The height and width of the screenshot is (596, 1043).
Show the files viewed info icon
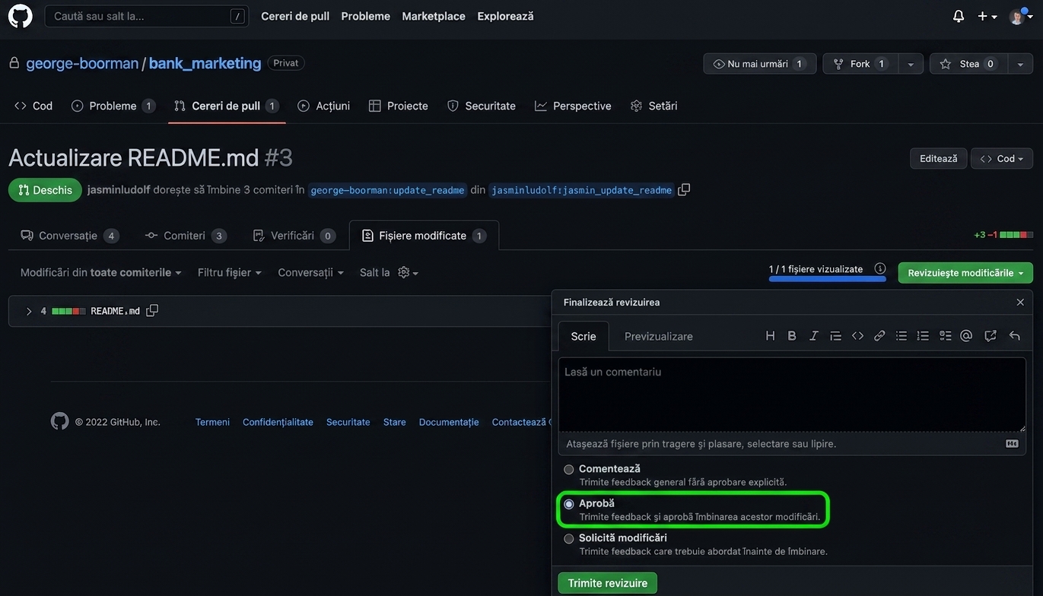point(880,268)
